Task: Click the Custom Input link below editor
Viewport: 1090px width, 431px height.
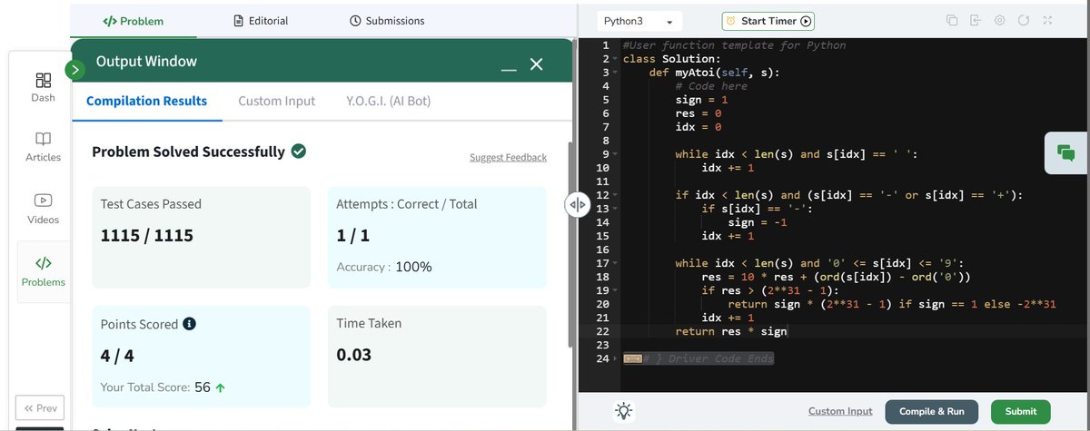Action: point(840,411)
